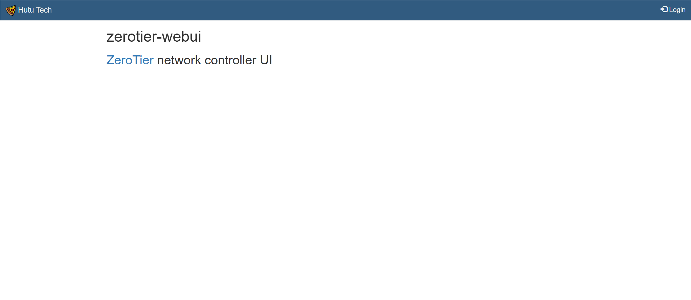Click the Login arrow icon
The height and width of the screenshot is (300, 691).
(664, 10)
